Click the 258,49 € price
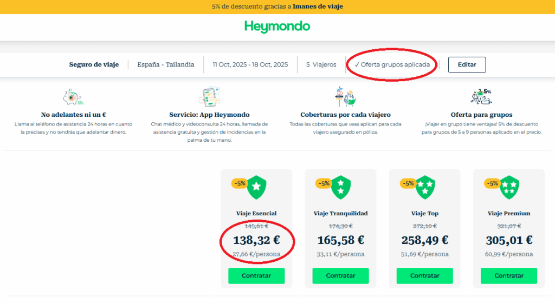Viewport: 555px width, 304px height. pos(425,240)
